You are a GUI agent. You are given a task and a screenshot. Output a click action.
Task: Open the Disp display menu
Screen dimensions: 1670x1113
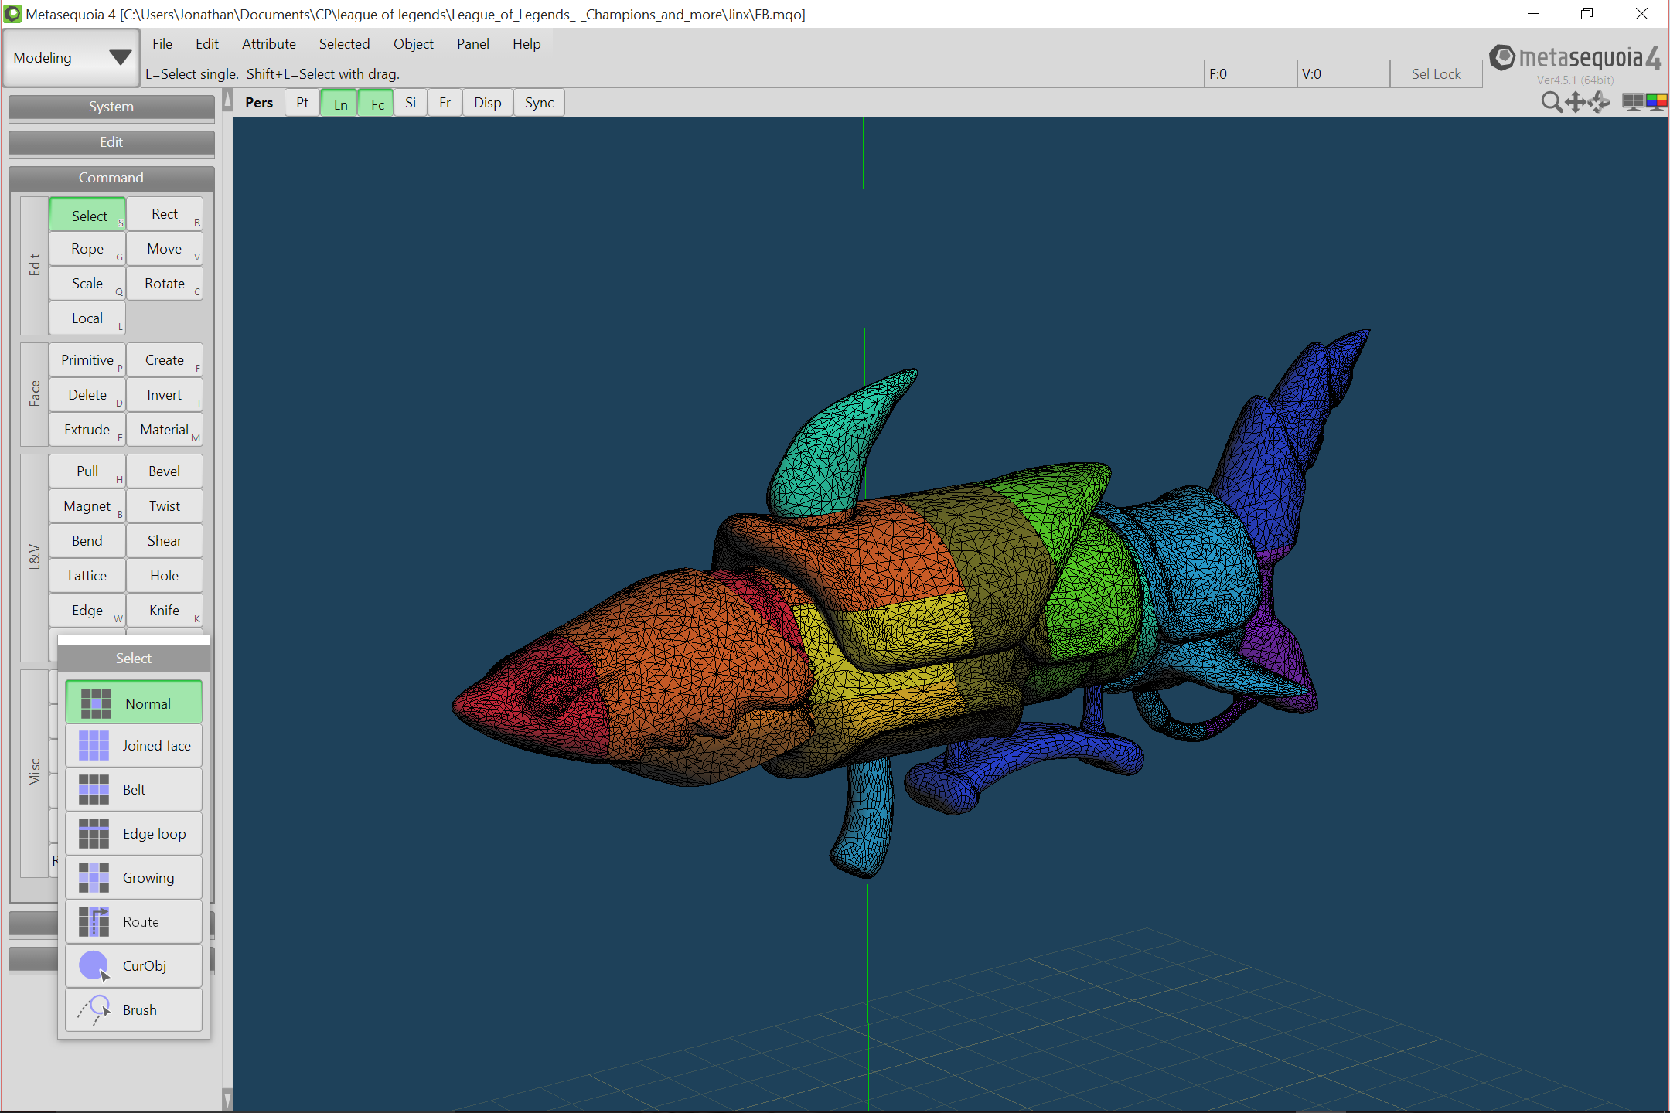[488, 103]
